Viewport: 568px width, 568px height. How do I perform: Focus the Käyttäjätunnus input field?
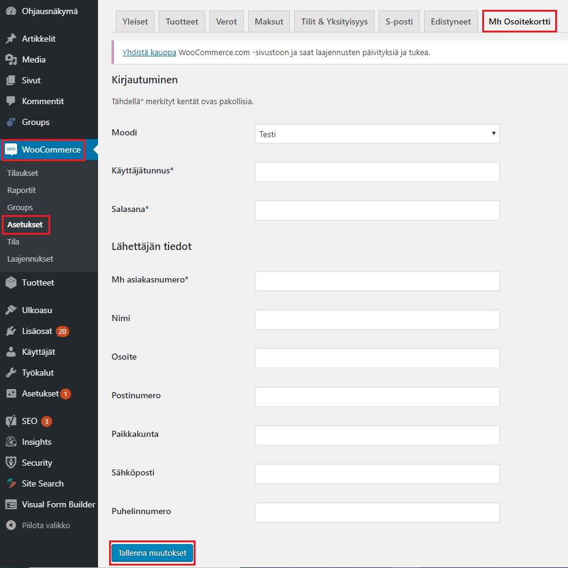click(377, 172)
